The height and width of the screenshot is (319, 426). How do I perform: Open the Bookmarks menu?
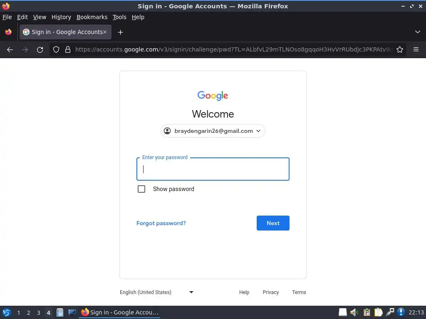[92, 17]
